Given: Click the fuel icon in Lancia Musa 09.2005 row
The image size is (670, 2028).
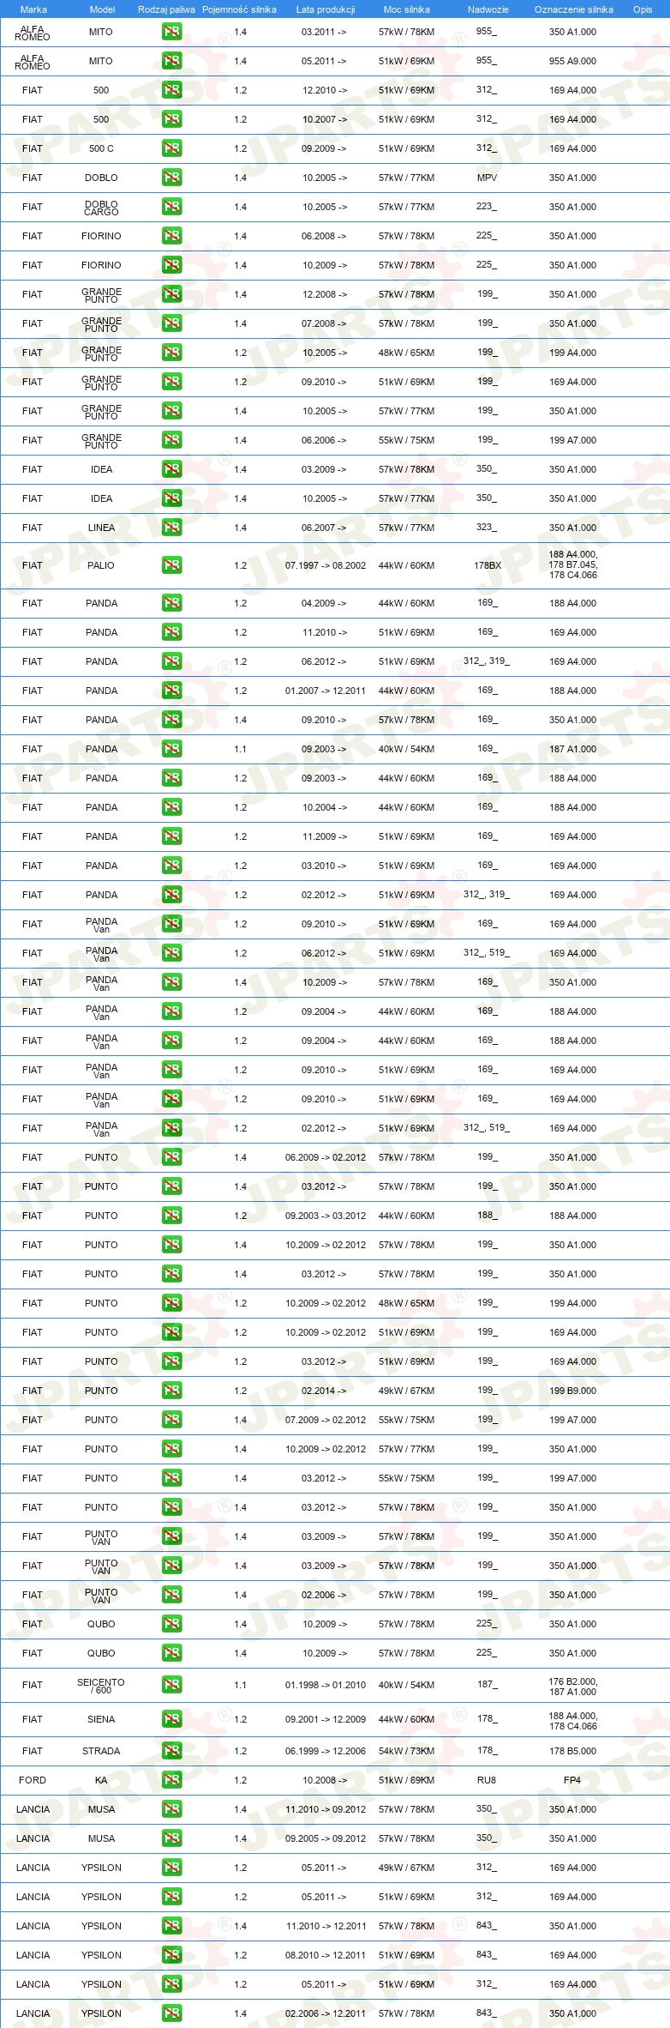Looking at the screenshot, I should point(171,1838).
